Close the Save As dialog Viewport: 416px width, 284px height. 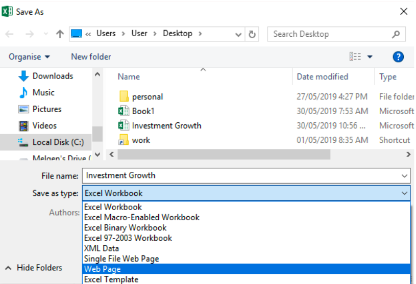404,11
